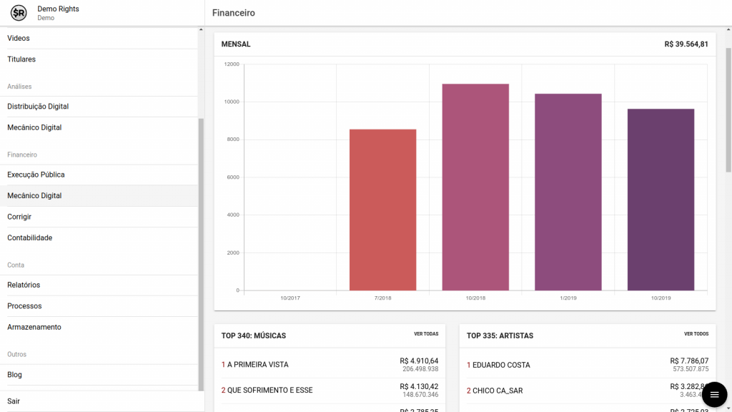The height and width of the screenshot is (412, 732).
Task: Open Distribuição Digital analysis
Action: click(x=38, y=107)
